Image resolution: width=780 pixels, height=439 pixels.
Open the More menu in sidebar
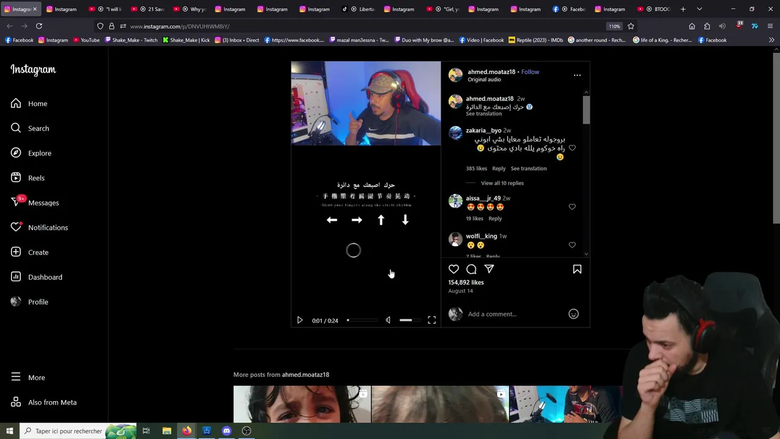tap(28, 377)
